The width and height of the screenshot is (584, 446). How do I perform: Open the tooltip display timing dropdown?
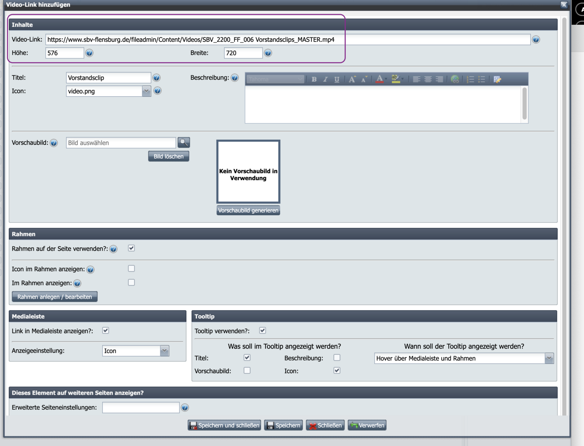[x=549, y=358]
